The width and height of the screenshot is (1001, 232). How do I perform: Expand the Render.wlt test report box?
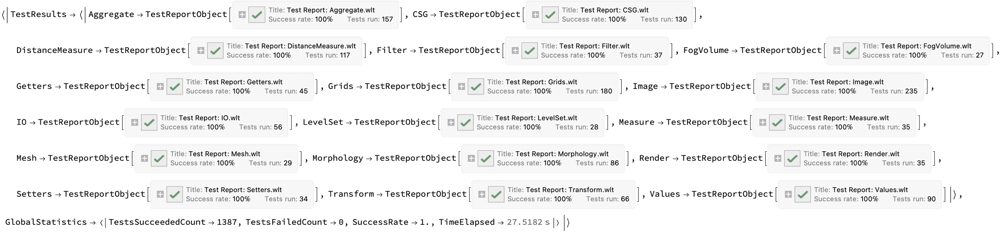tap(778, 158)
